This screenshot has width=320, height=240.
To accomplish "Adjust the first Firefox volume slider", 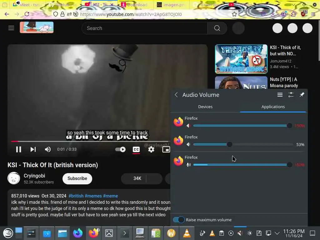I will pyautogui.click(x=243, y=126).
